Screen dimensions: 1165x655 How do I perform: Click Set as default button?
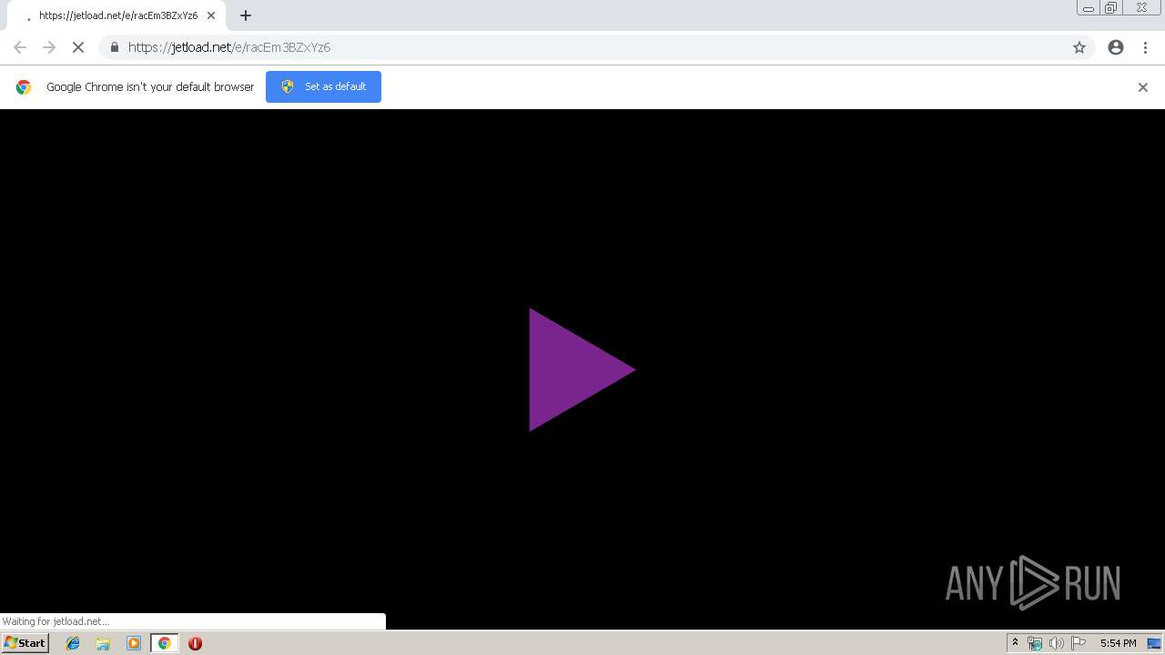point(323,86)
